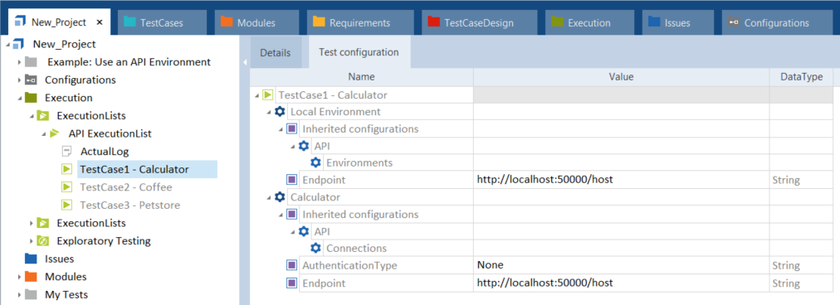Select TestCase3 - Petstore in tree
840x305 pixels.
[129, 205]
